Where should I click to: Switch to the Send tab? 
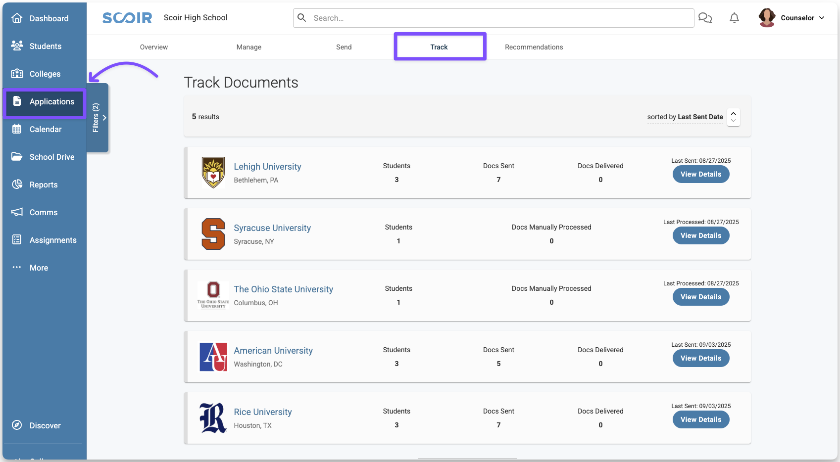[344, 47]
